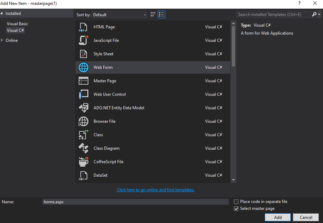
Task: Switch to small icons grid view
Action: (x=153, y=15)
